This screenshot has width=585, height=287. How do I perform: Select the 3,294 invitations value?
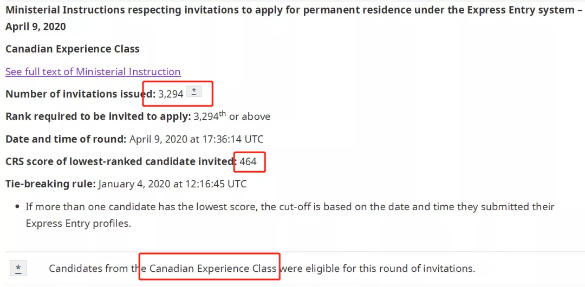tap(171, 94)
